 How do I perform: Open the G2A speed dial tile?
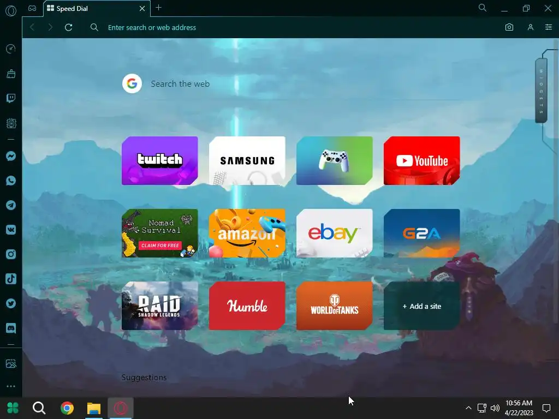422,234
